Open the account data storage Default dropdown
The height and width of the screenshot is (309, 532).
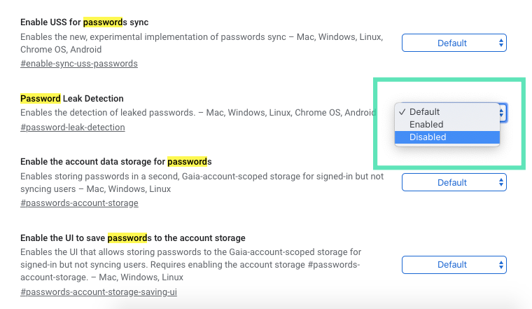coord(454,183)
